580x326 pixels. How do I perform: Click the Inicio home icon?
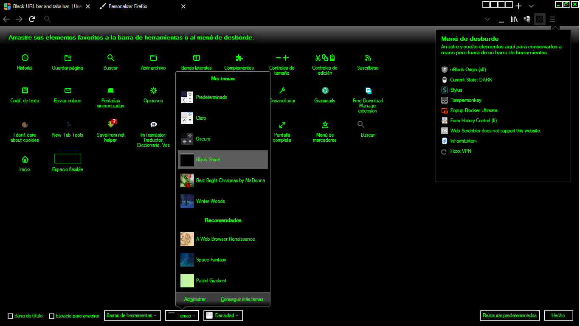(25, 159)
